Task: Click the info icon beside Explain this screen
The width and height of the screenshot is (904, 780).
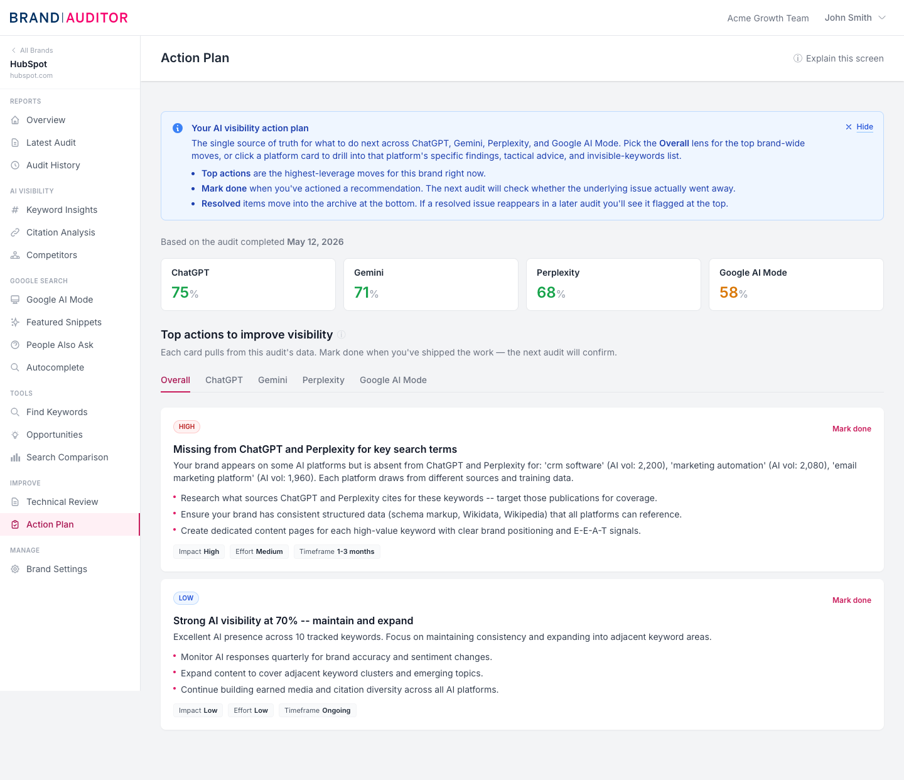Action: coord(798,58)
